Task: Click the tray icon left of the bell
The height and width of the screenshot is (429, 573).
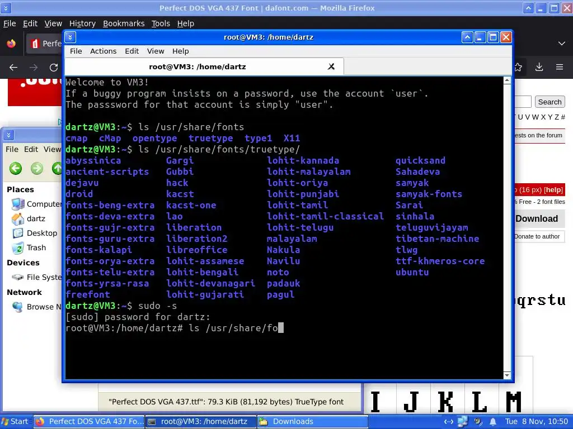Action: click(478, 422)
